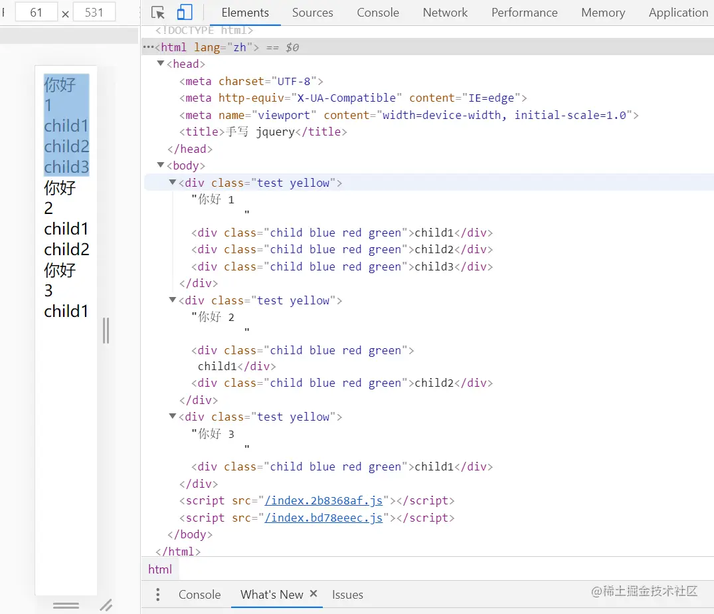Select the closing /html tag line
This screenshot has height=614, width=714.
(177, 552)
